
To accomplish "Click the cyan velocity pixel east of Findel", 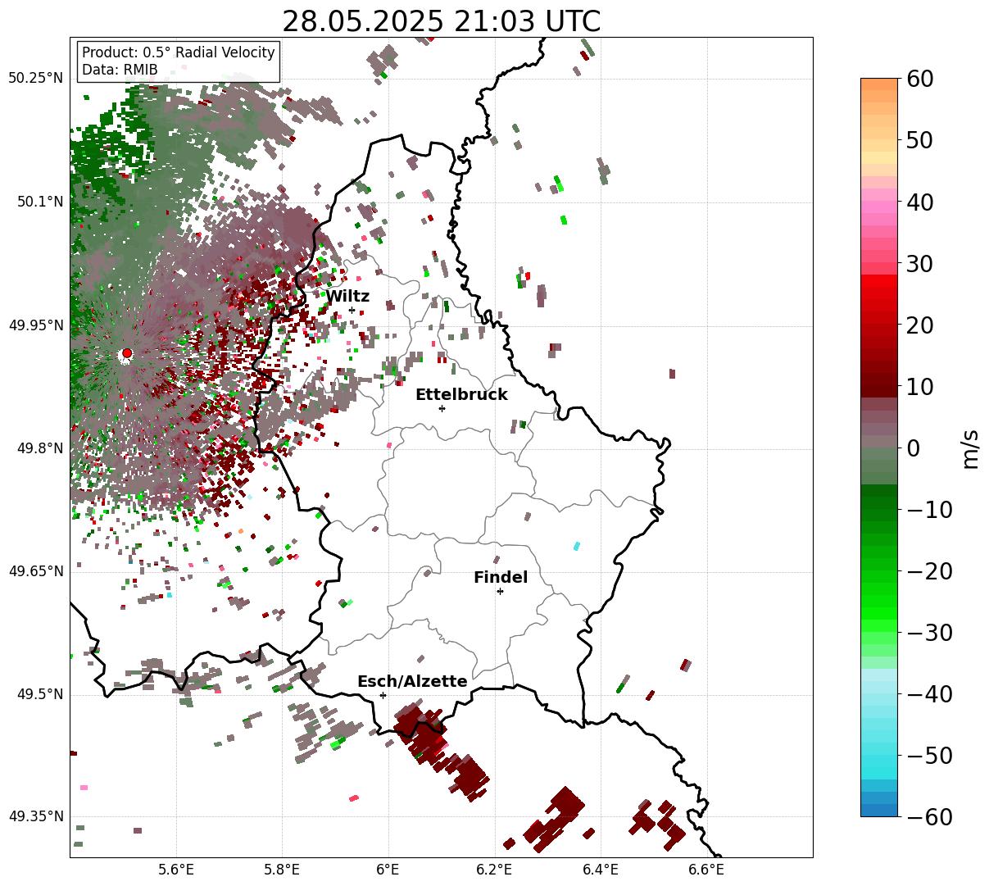I will [x=577, y=546].
